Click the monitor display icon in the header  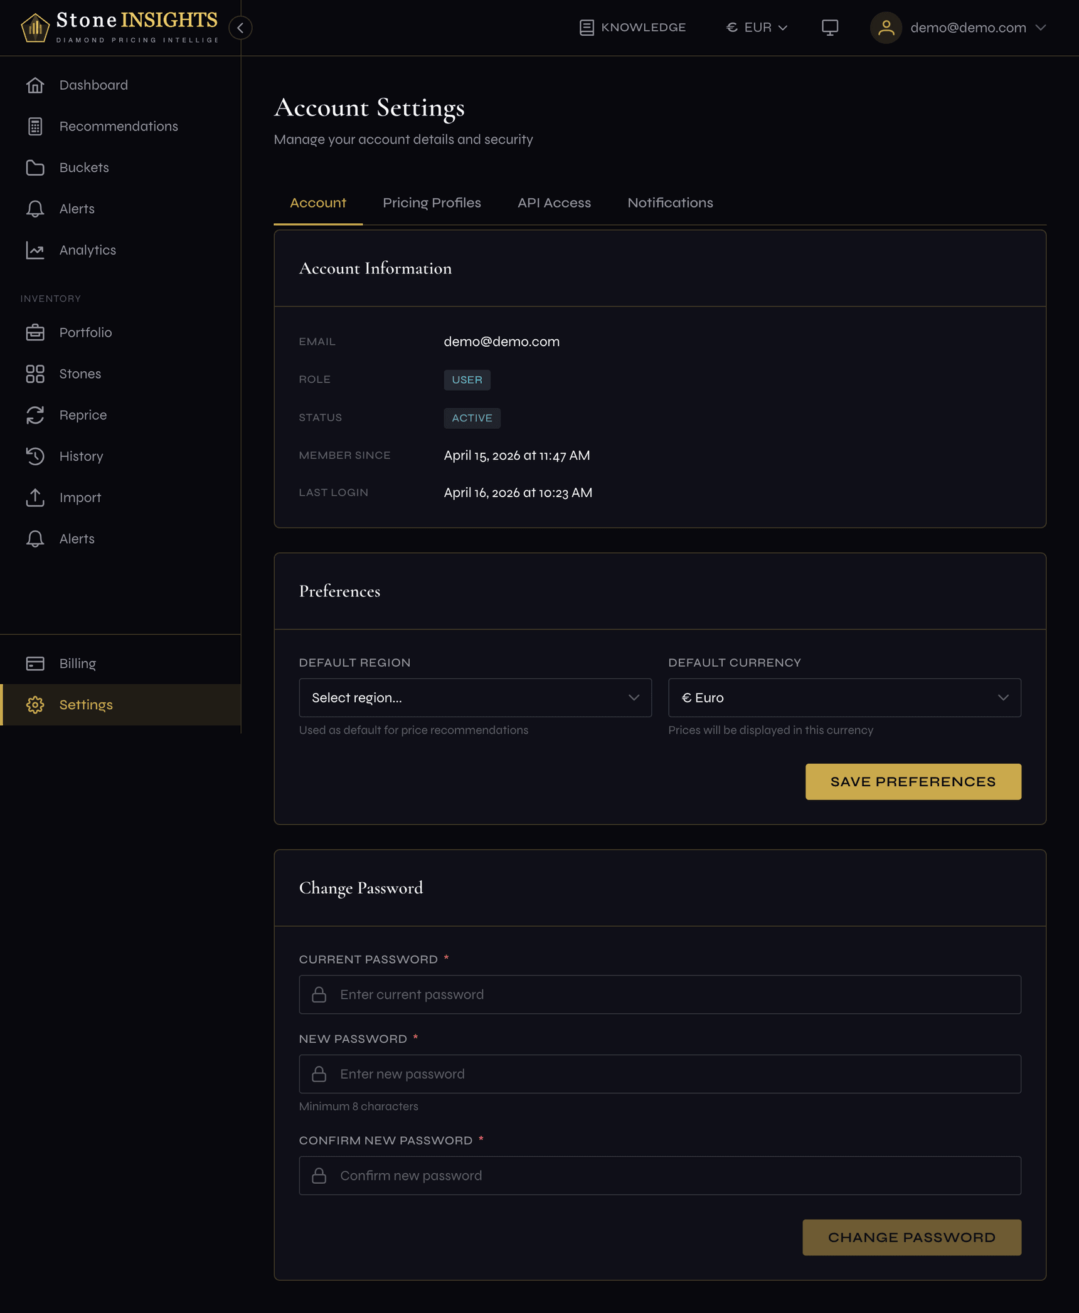tap(829, 28)
